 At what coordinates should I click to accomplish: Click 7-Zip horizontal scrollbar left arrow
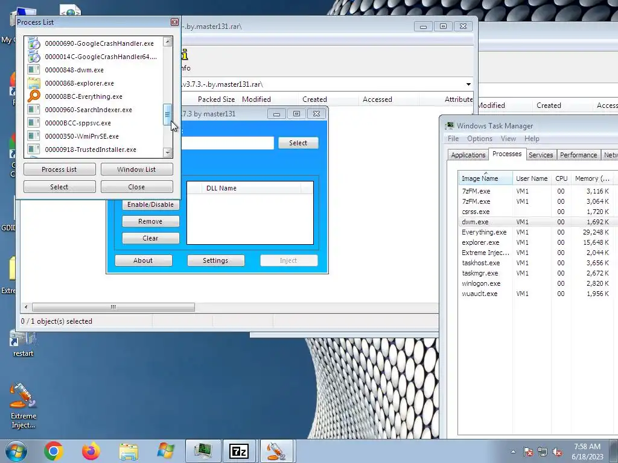click(26, 307)
